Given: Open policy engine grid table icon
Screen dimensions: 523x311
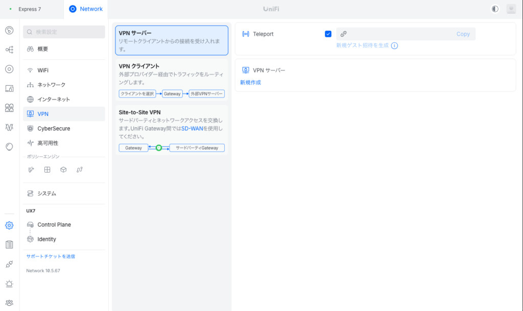Looking at the screenshot, I should [x=47, y=170].
